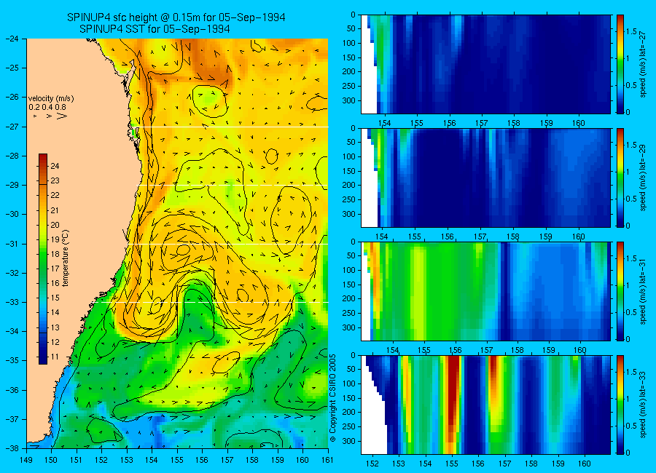
Task: Click the "154" longitude tick under the lat=-31 plot
Action: pos(392,350)
